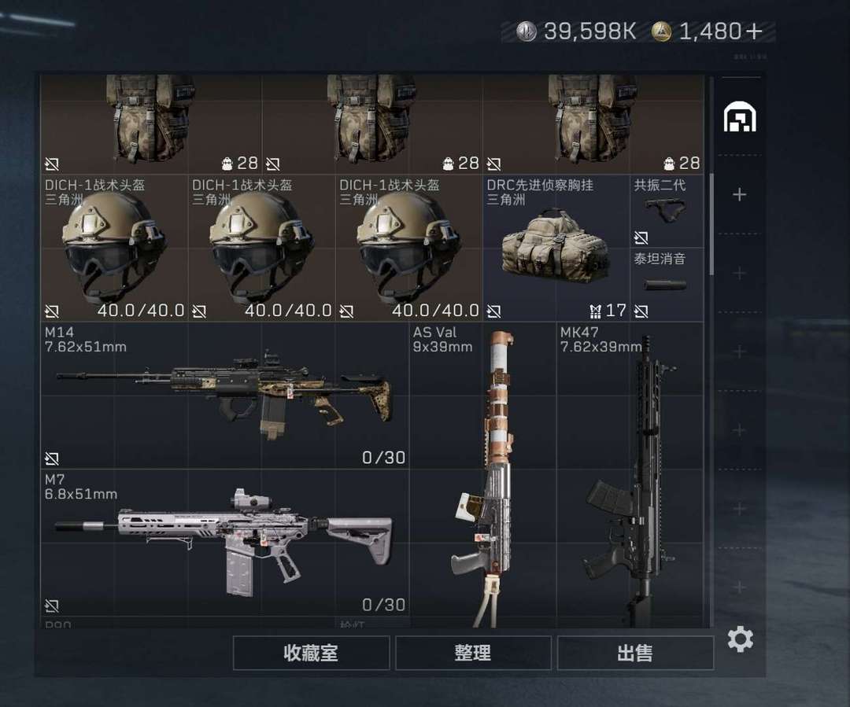Click the 整理 organize button

tap(473, 653)
